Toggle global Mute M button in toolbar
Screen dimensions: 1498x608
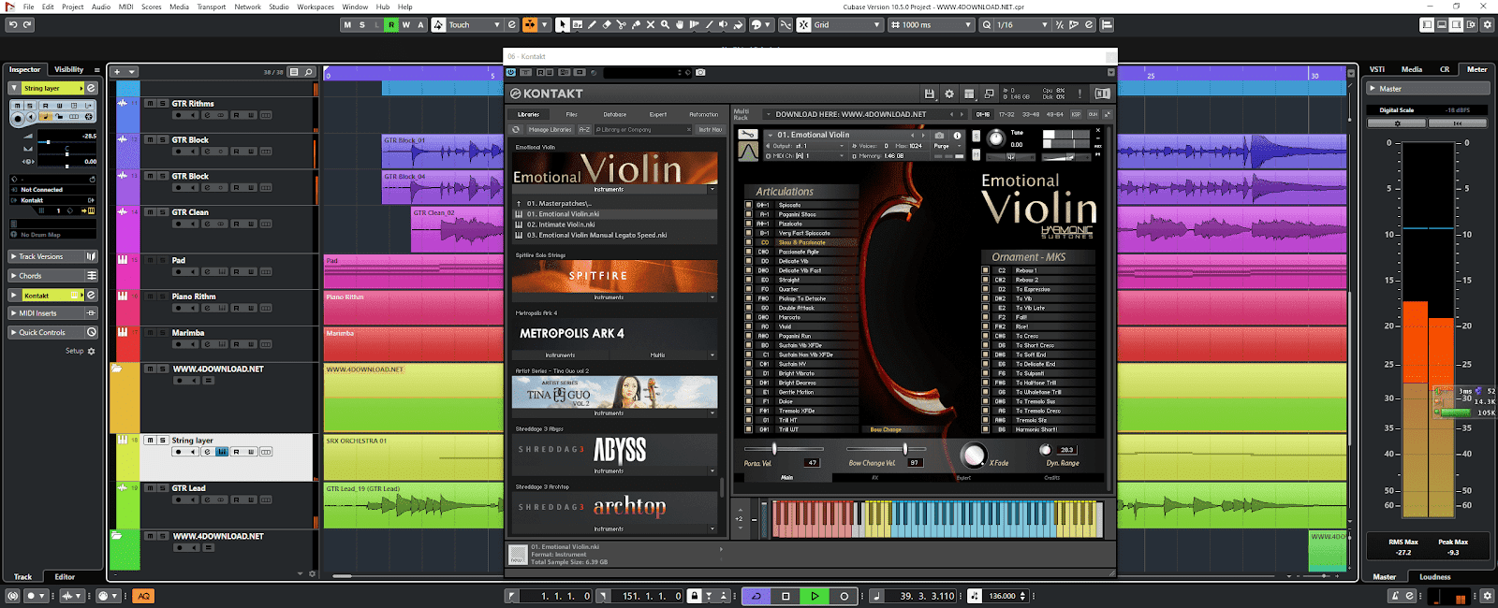tap(348, 25)
